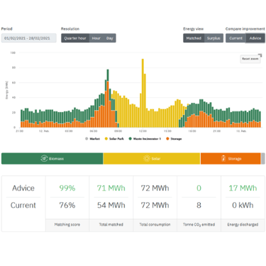Viewport: 266px width, 266px height.
Task: Click the Solar sun icon in yellow bar
Action: click(x=147, y=158)
